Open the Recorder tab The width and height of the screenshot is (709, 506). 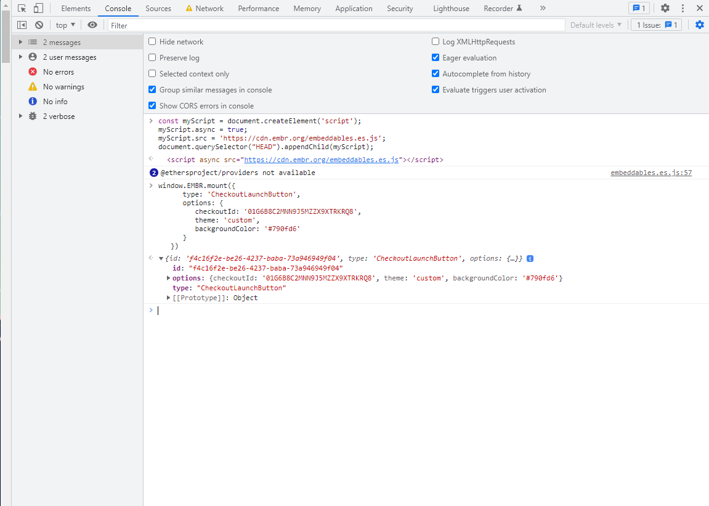[503, 9]
